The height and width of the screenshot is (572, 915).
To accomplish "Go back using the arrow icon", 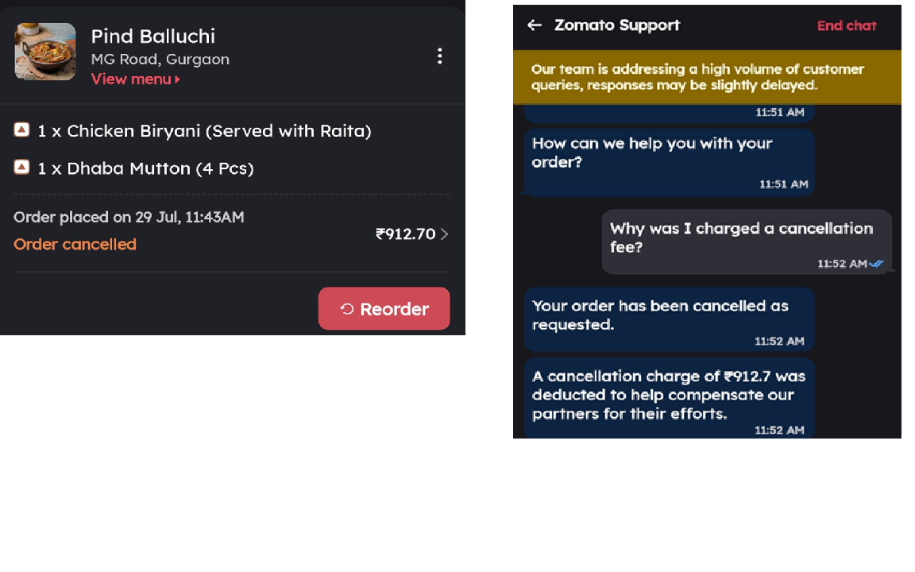I will click(535, 25).
